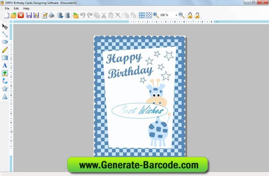Open the Help menu

[26, 9]
